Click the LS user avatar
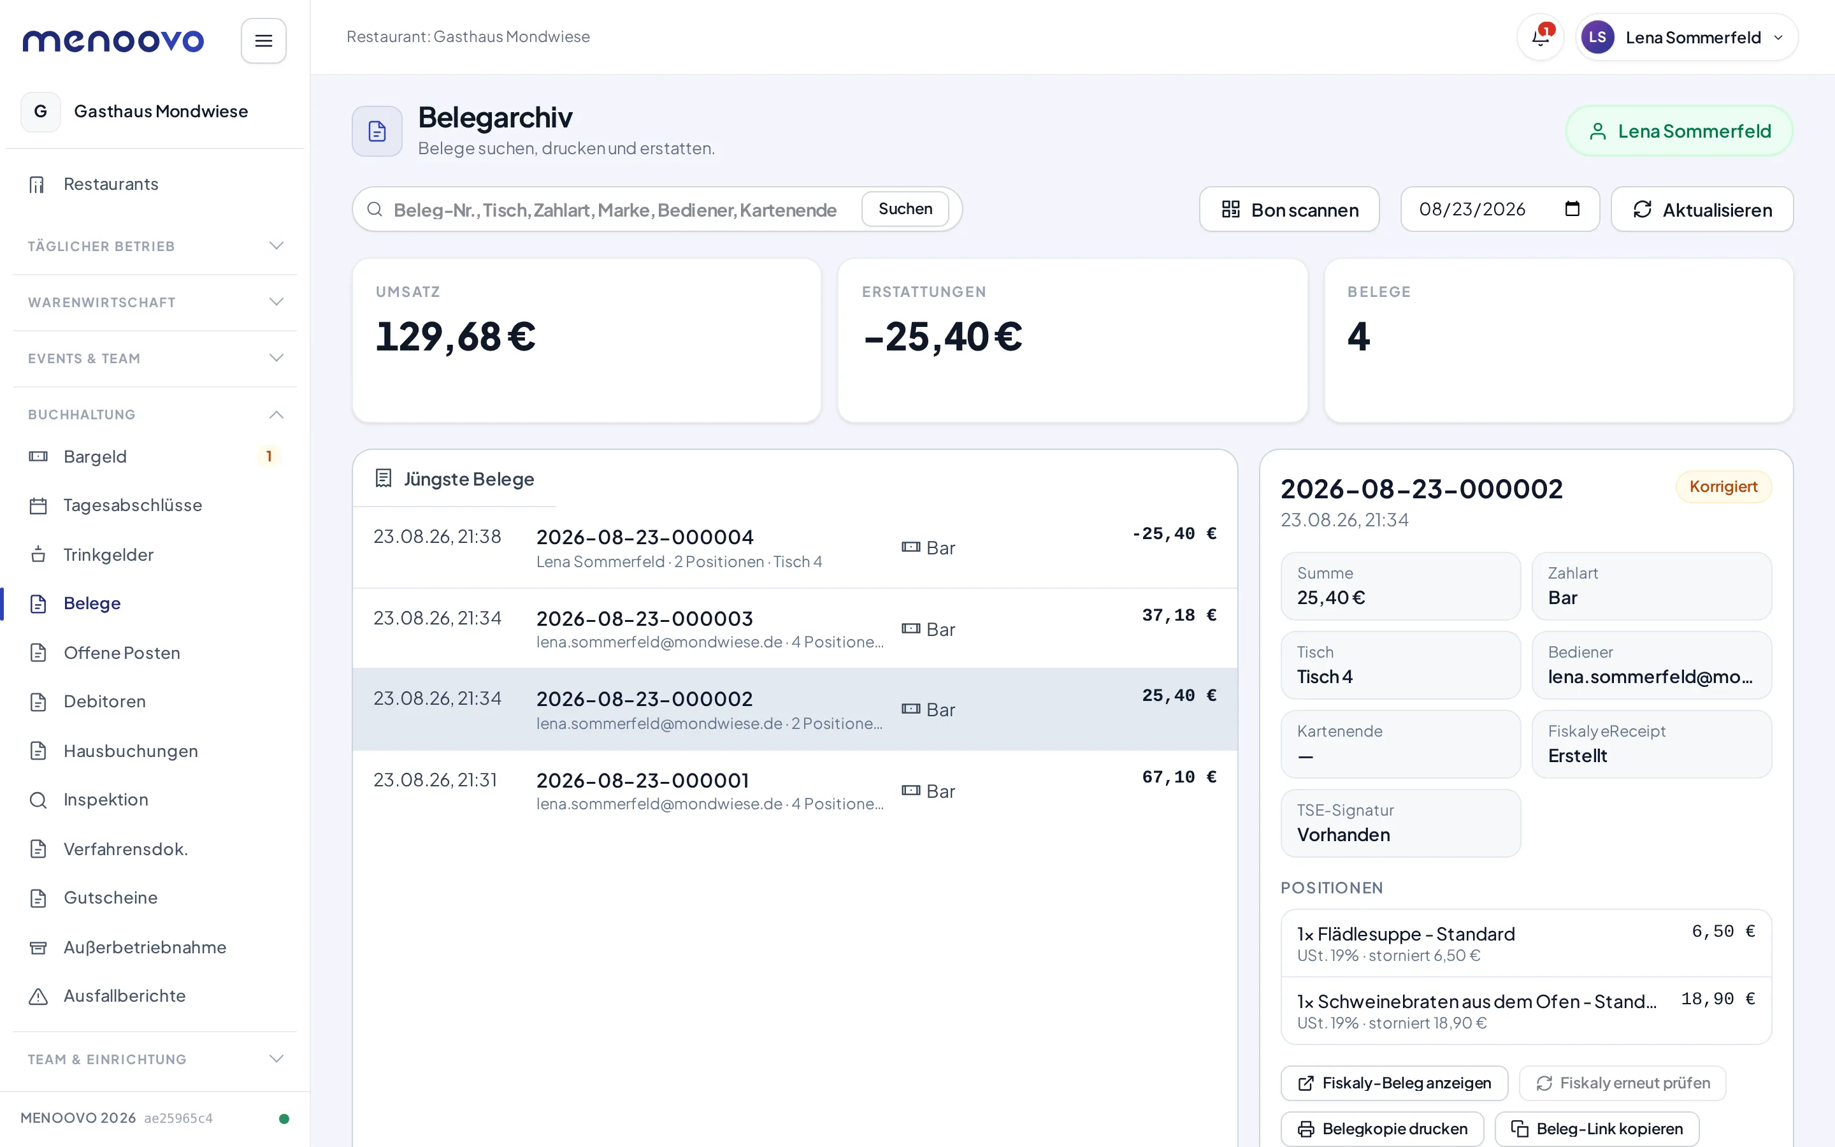The image size is (1835, 1147). click(x=1597, y=37)
